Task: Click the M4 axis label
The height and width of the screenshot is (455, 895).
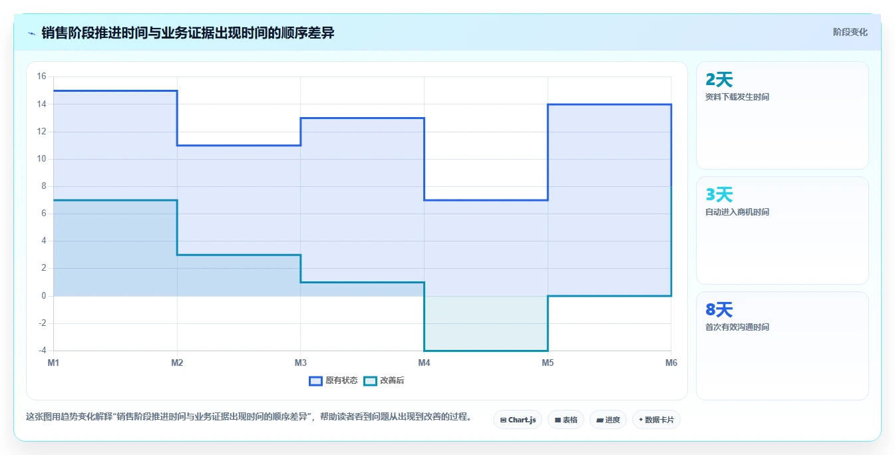Action: pos(424,363)
